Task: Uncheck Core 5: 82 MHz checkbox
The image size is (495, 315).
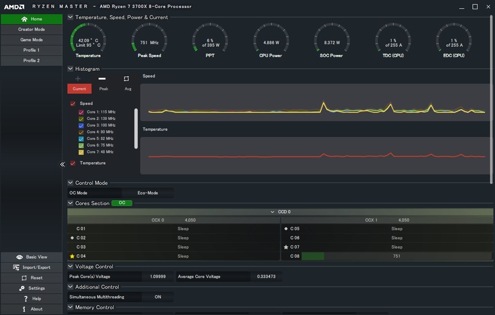Action: tap(81, 139)
